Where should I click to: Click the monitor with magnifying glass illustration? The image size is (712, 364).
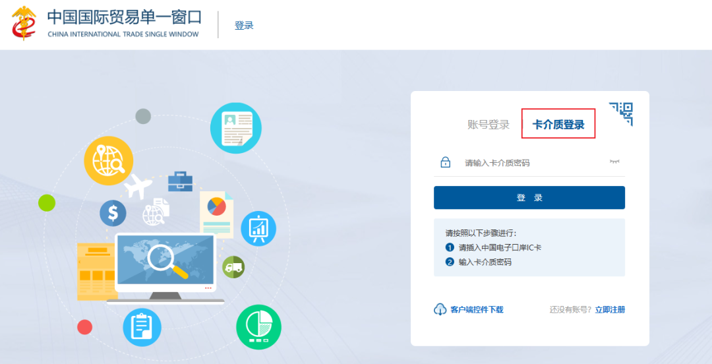(165, 268)
